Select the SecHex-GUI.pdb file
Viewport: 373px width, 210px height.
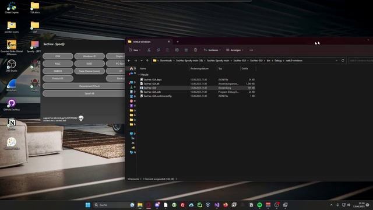198,92
